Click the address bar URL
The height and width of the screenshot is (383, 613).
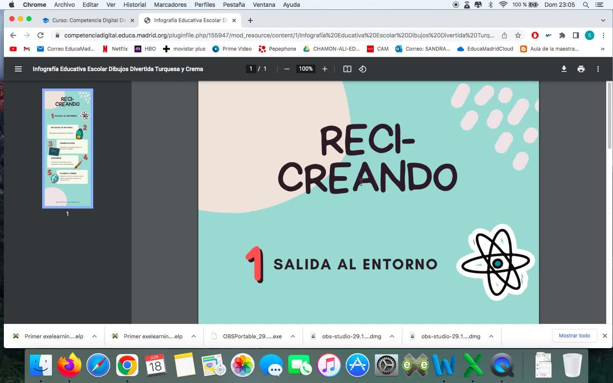(x=279, y=35)
